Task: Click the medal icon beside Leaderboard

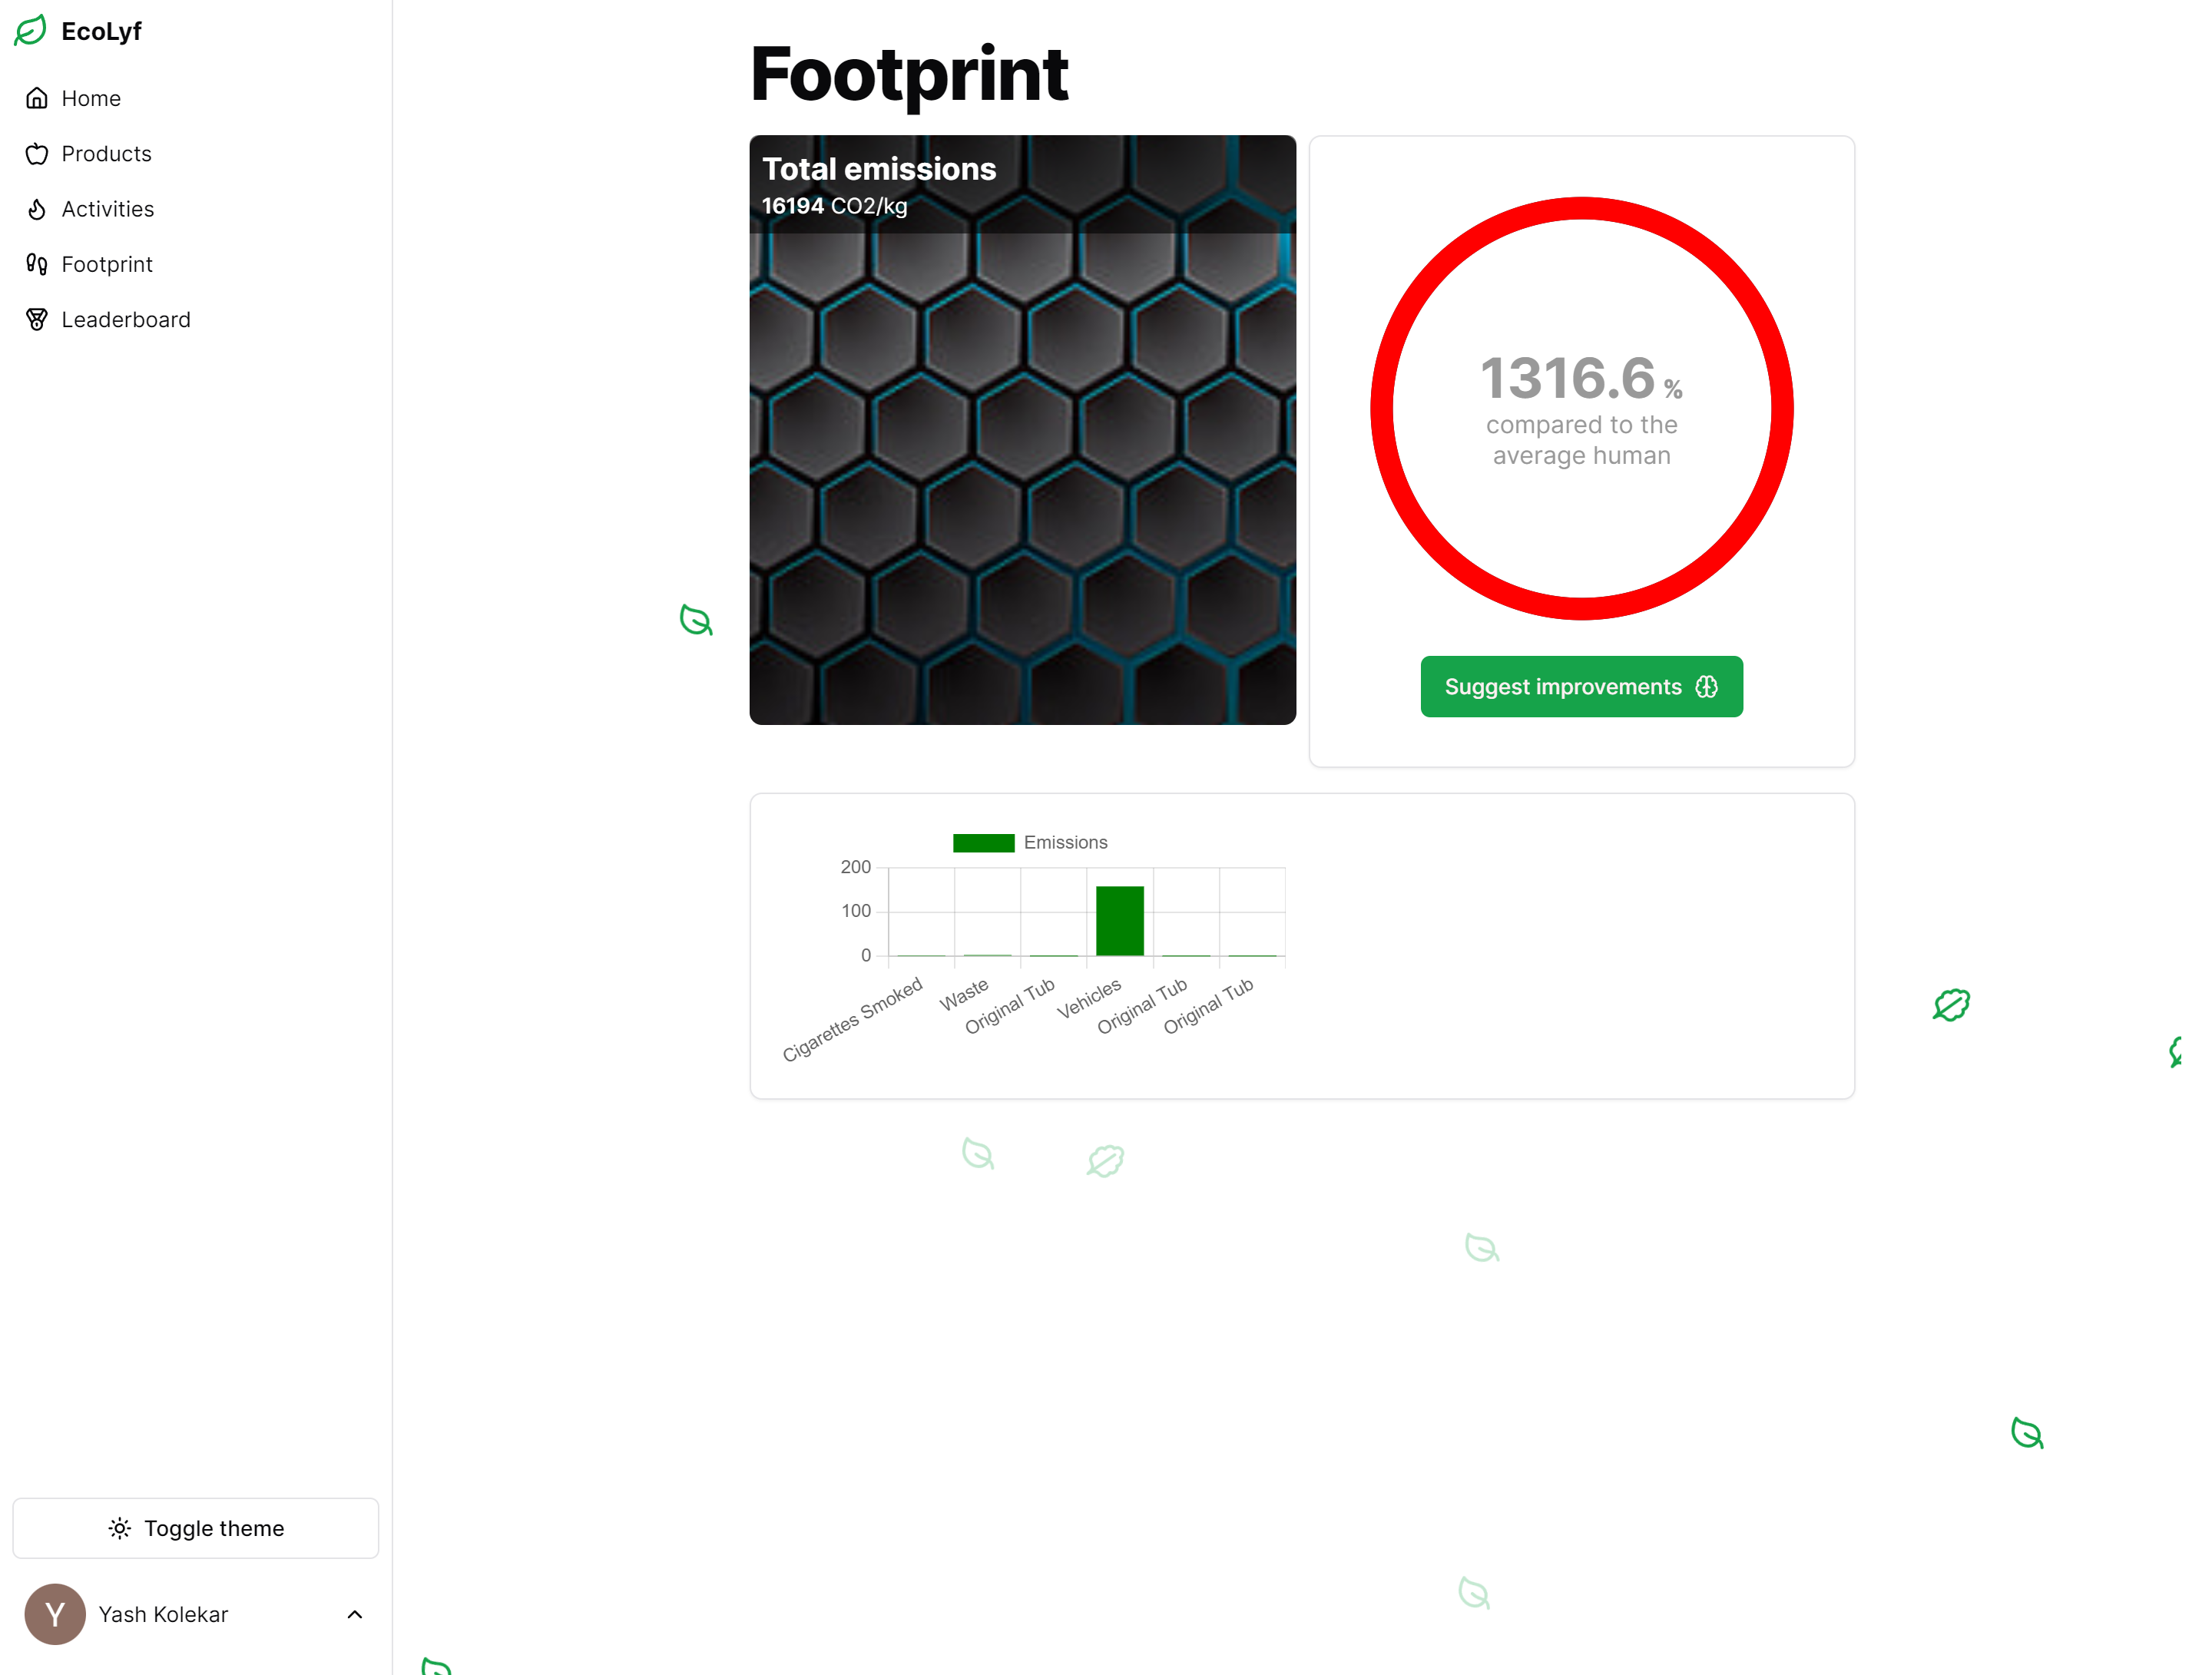Action: click(x=37, y=319)
